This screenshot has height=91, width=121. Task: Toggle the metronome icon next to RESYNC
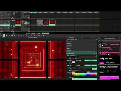click(43, 35)
